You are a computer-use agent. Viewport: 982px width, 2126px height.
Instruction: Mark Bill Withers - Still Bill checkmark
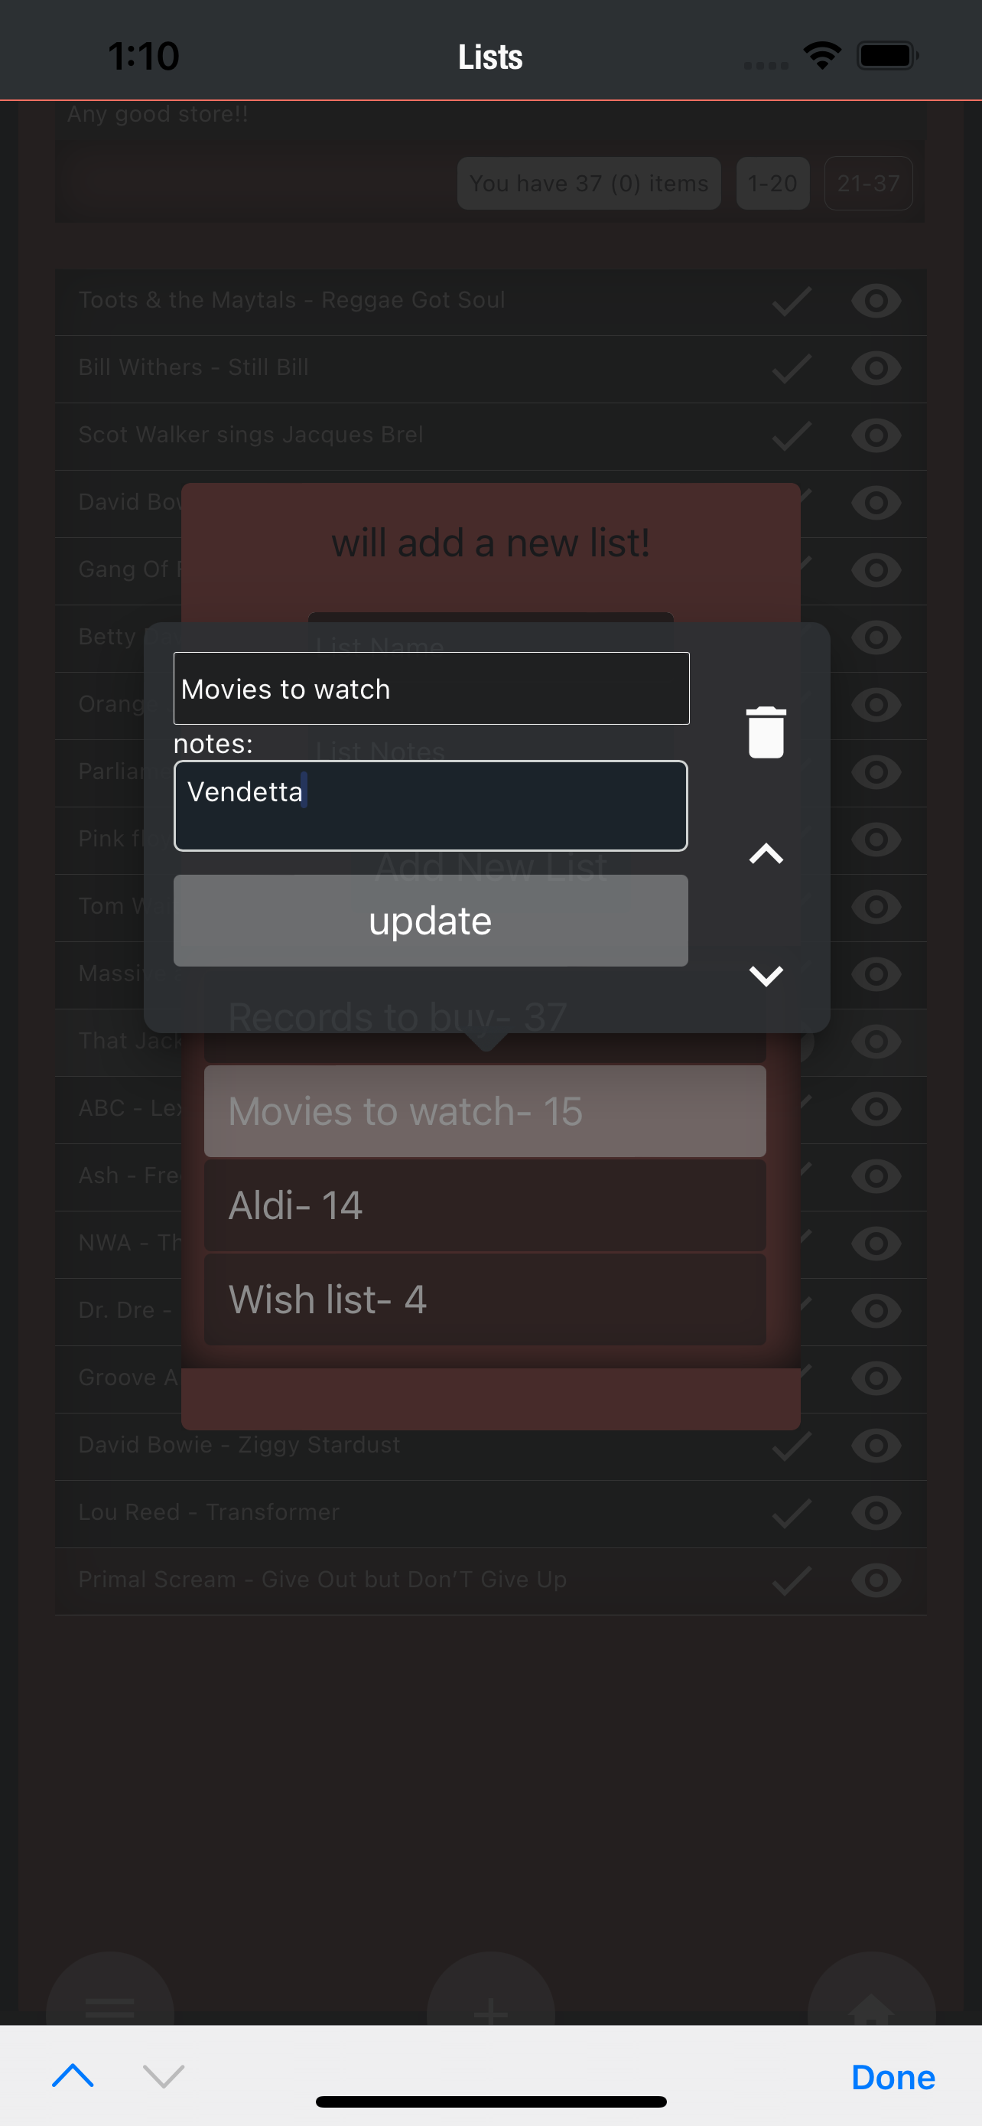tap(792, 368)
